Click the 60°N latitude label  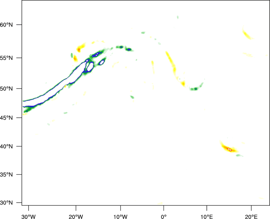[x=6, y=25]
